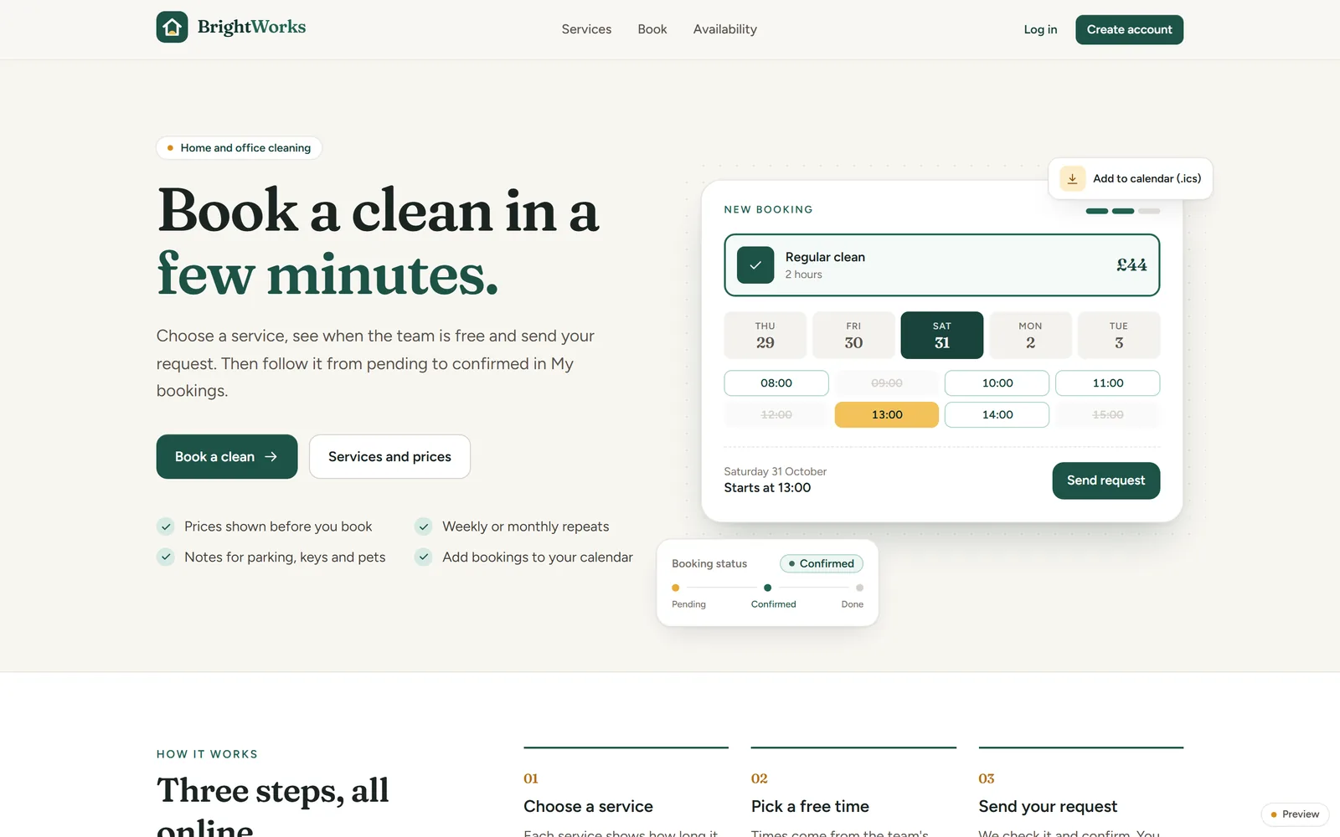Select Tuesday 3 date

point(1119,335)
